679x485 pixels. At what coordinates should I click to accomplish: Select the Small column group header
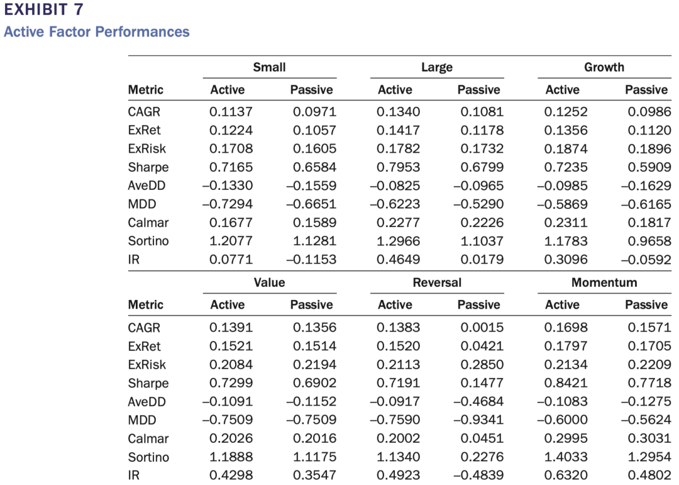click(x=269, y=67)
